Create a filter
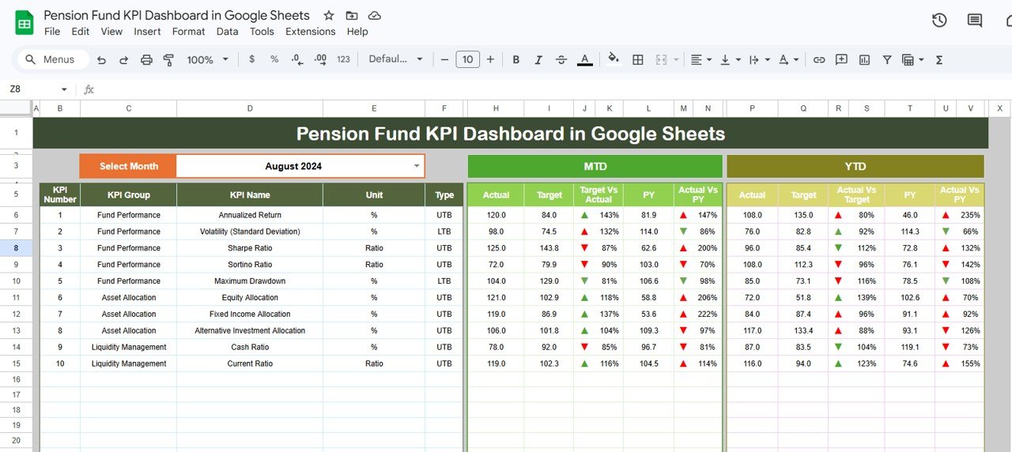Image resolution: width=1012 pixels, height=452 pixels. point(886,59)
